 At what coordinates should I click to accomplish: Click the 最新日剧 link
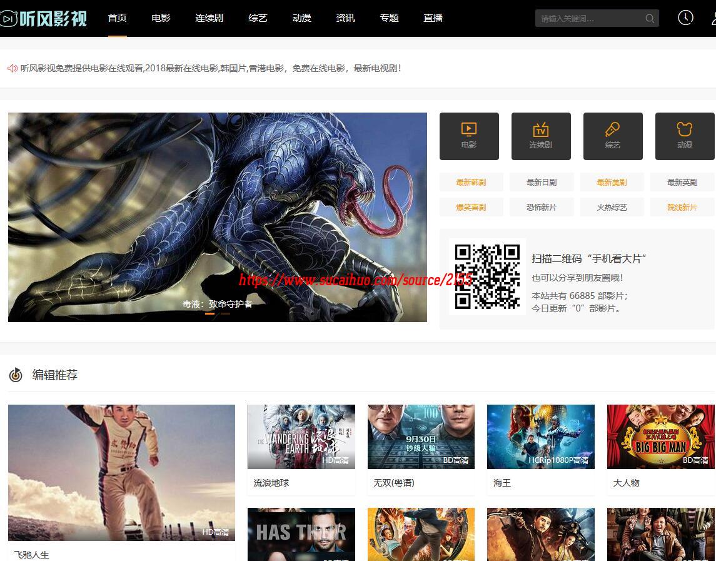542,182
